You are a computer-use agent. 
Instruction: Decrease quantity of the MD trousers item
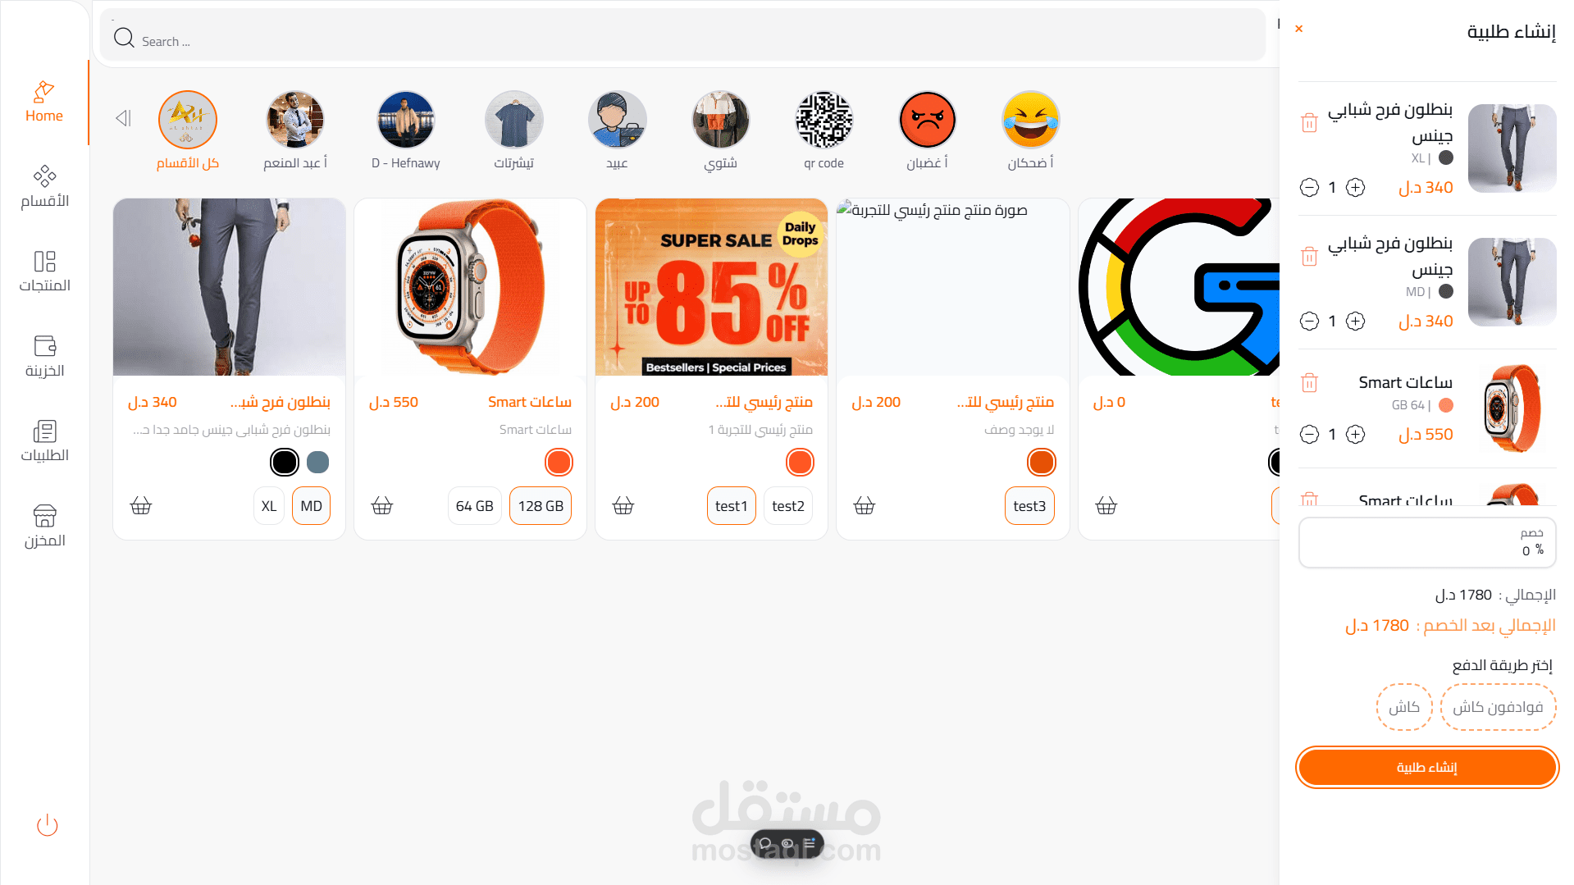click(x=1310, y=322)
